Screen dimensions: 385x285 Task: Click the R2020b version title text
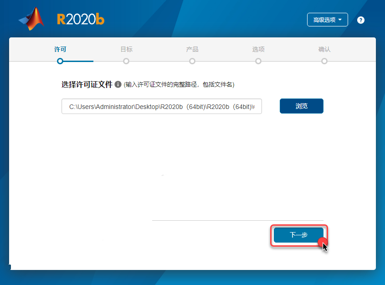pos(81,19)
